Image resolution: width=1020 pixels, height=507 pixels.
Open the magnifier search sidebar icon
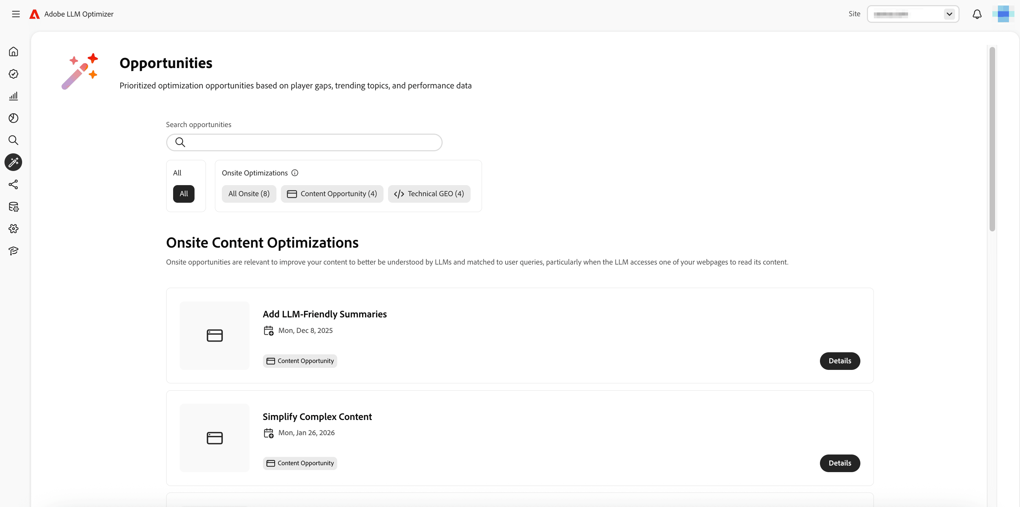click(x=13, y=140)
